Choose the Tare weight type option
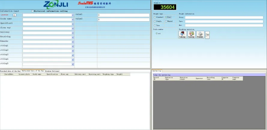The height and width of the screenshot is (130, 267). click(x=155, y=25)
